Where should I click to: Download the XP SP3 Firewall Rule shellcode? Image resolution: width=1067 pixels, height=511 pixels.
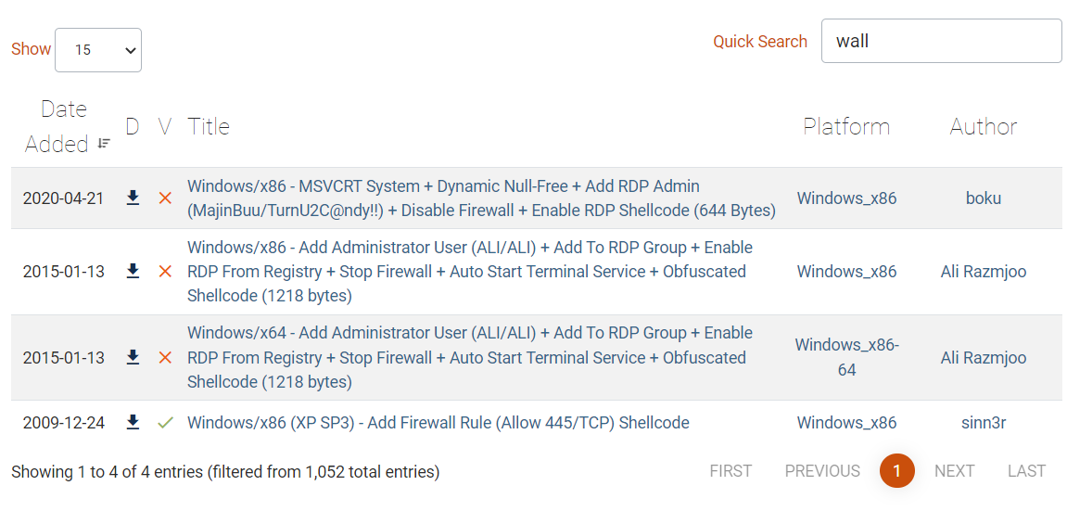tap(133, 422)
